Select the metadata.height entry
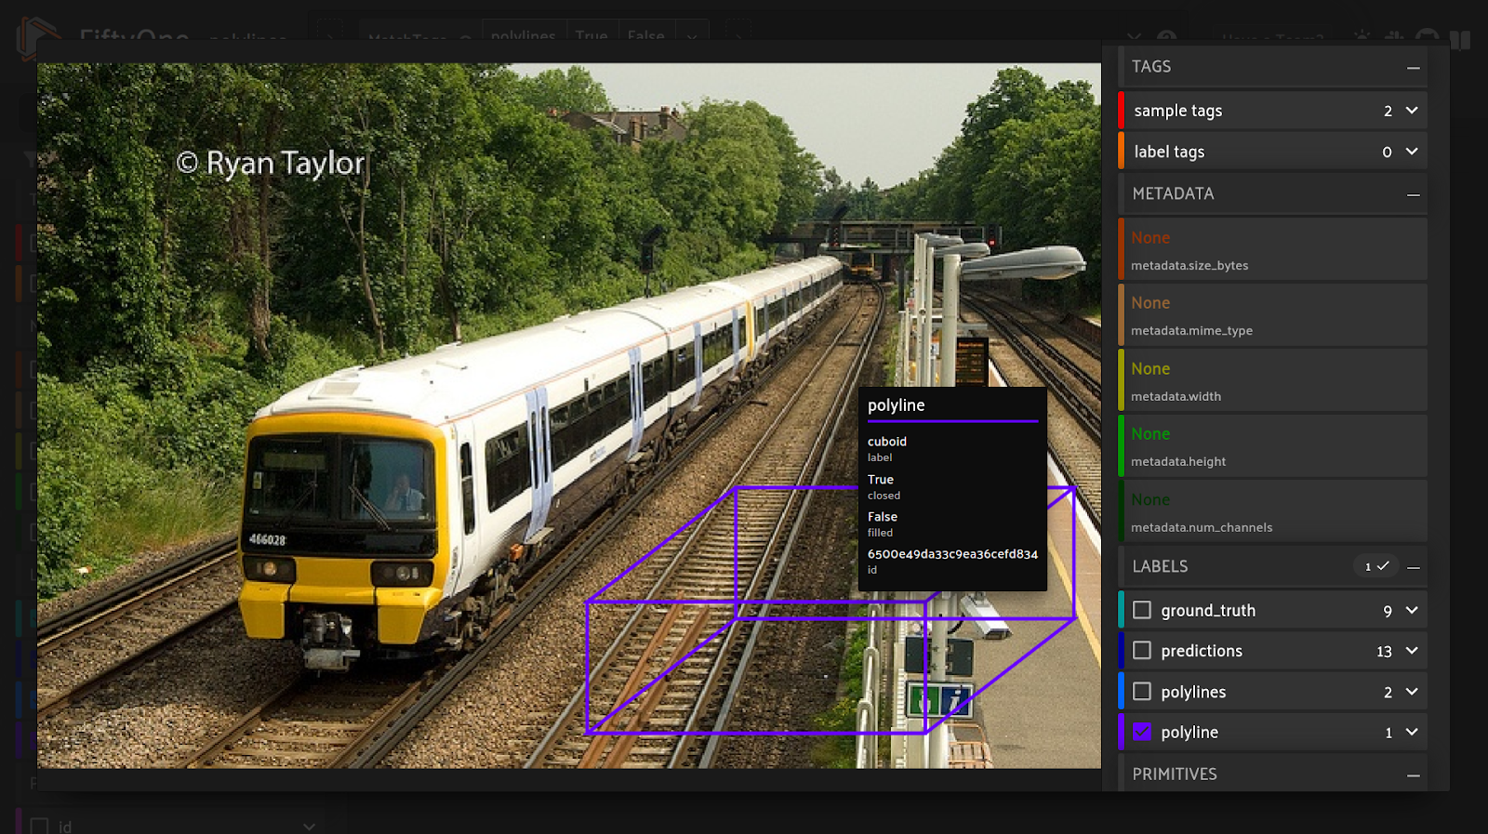This screenshot has height=834, width=1488. pyautogui.click(x=1272, y=445)
